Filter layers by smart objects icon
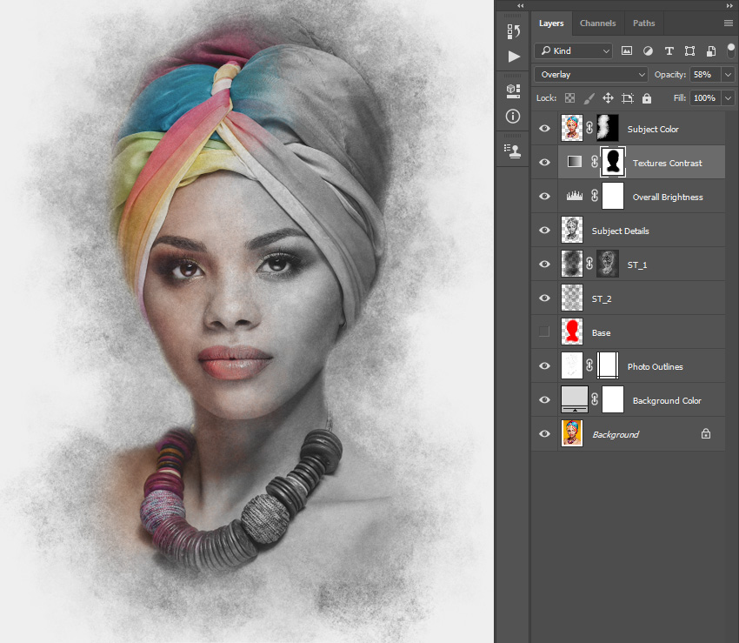Image resolution: width=739 pixels, height=643 pixels. tap(710, 51)
